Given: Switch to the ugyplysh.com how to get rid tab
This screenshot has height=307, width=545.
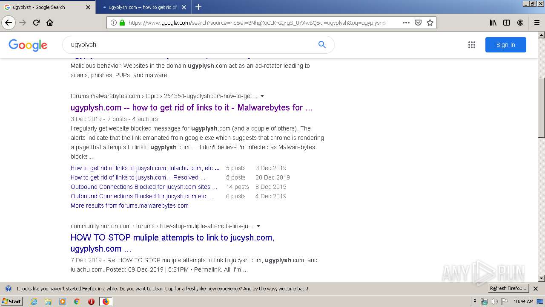Looking at the screenshot, I should [143, 7].
